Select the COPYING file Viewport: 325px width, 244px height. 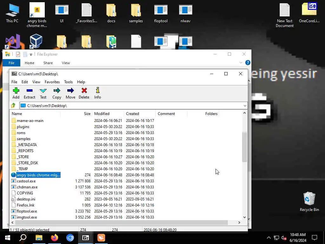pos(25,193)
